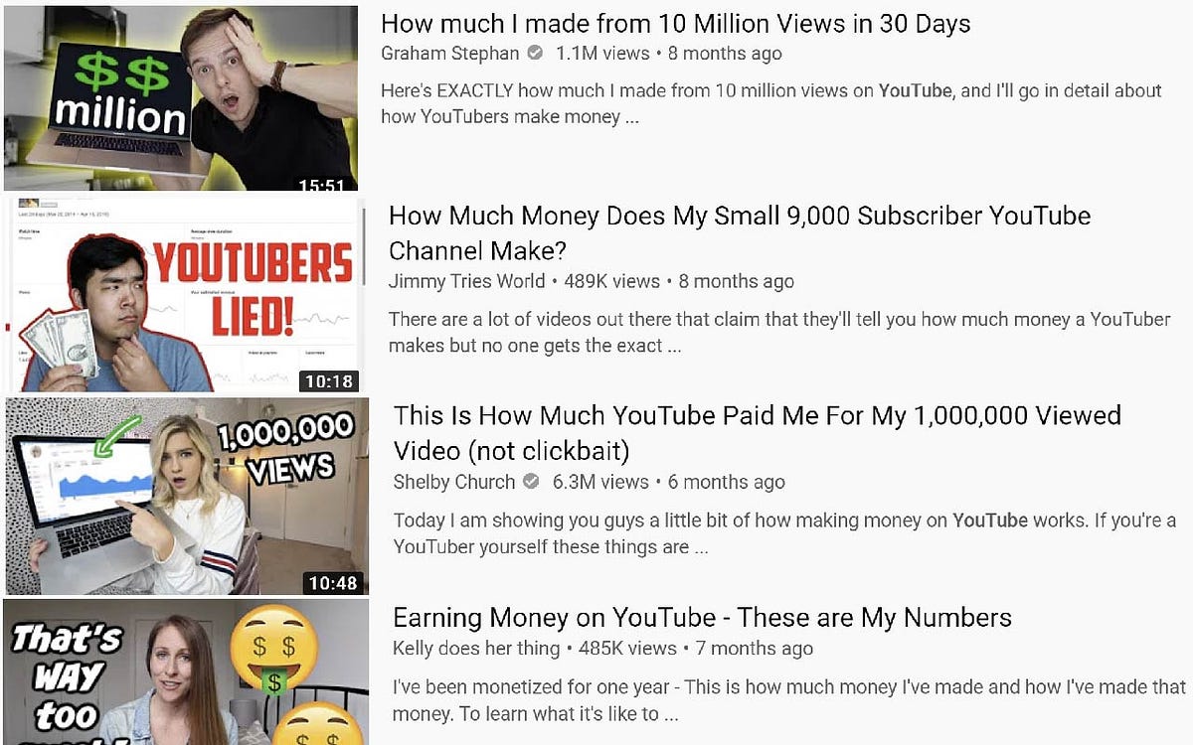Visit the Kelly does her thing channel

point(476,649)
